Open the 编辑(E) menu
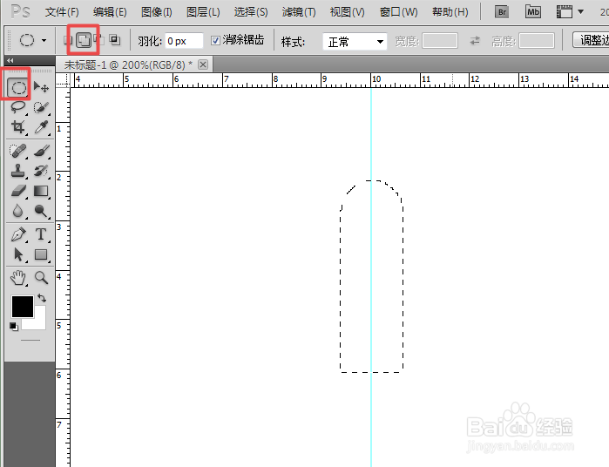The height and width of the screenshot is (467, 609). 110,12
